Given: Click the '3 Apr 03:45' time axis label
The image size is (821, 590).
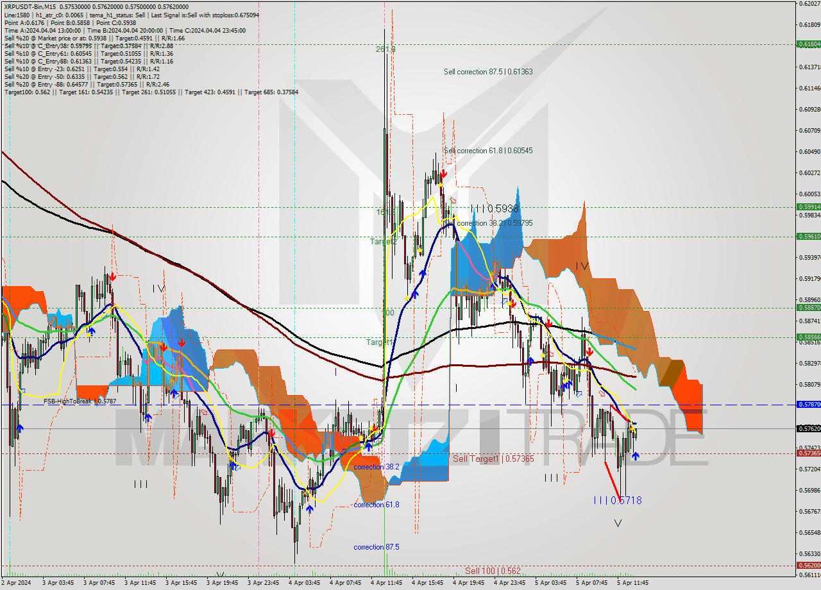Looking at the screenshot, I should point(58,584).
